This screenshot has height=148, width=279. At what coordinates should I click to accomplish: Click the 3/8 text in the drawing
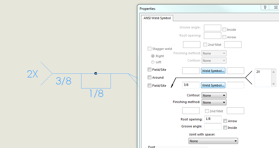coord(64,81)
